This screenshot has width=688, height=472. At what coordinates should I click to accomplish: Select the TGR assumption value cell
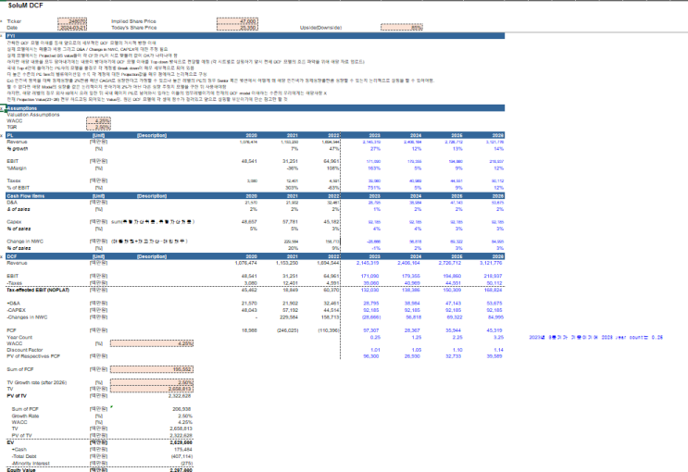coord(98,127)
